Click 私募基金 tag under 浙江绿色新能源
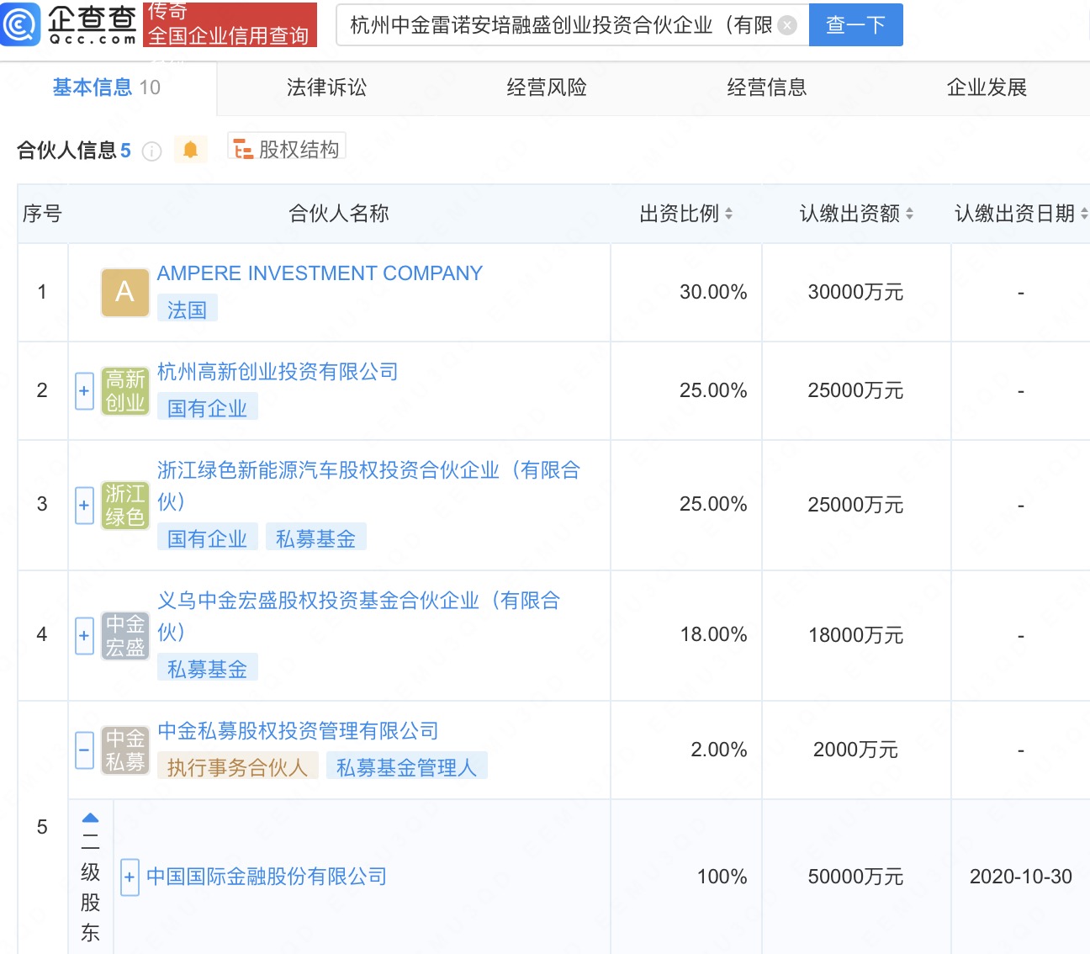Image resolution: width=1090 pixels, height=954 pixels. (x=315, y=538)
